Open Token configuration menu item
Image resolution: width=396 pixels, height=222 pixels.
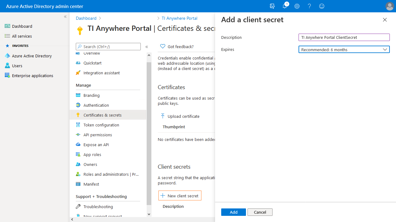[101, 125]
